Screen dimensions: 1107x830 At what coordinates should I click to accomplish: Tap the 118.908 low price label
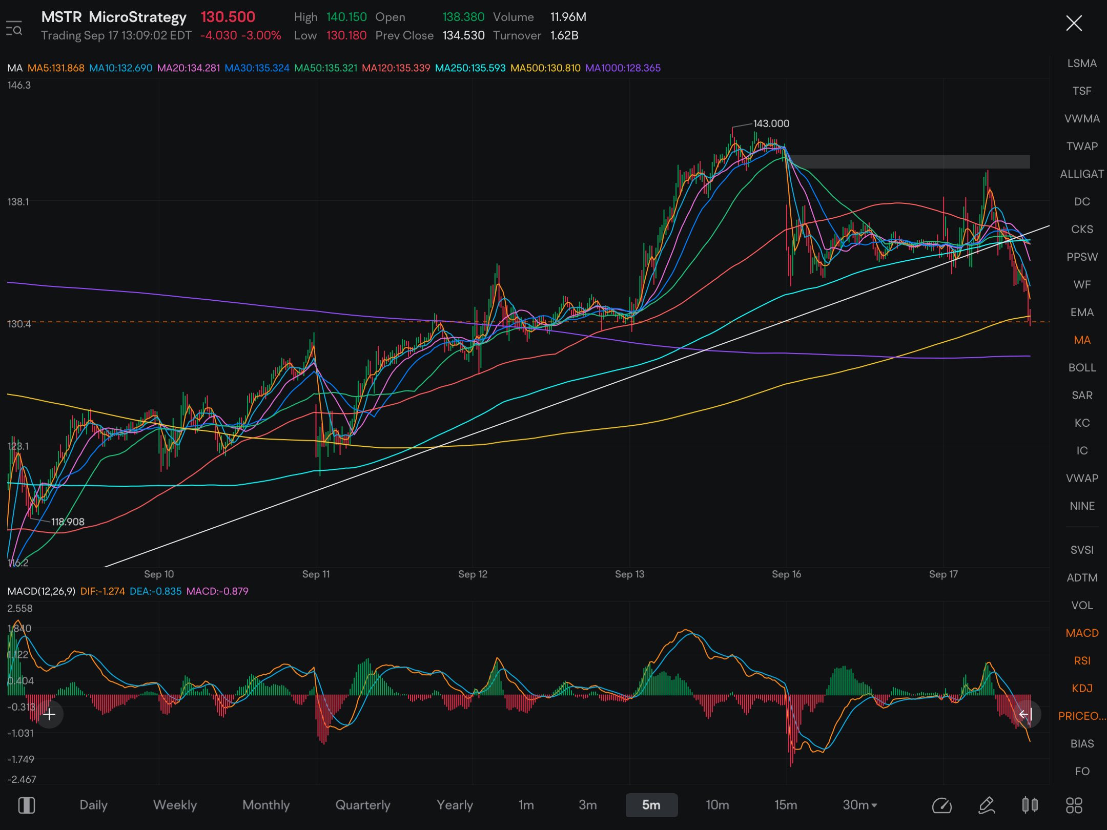68,522
